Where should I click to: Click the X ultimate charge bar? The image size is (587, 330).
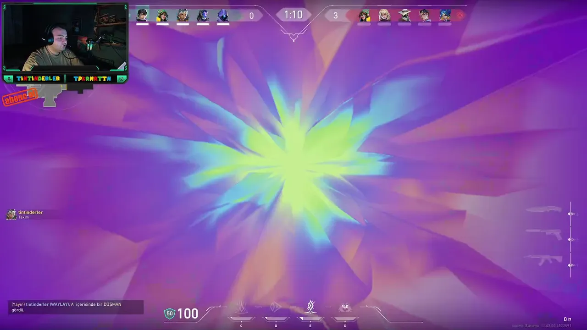coord(345,319)
